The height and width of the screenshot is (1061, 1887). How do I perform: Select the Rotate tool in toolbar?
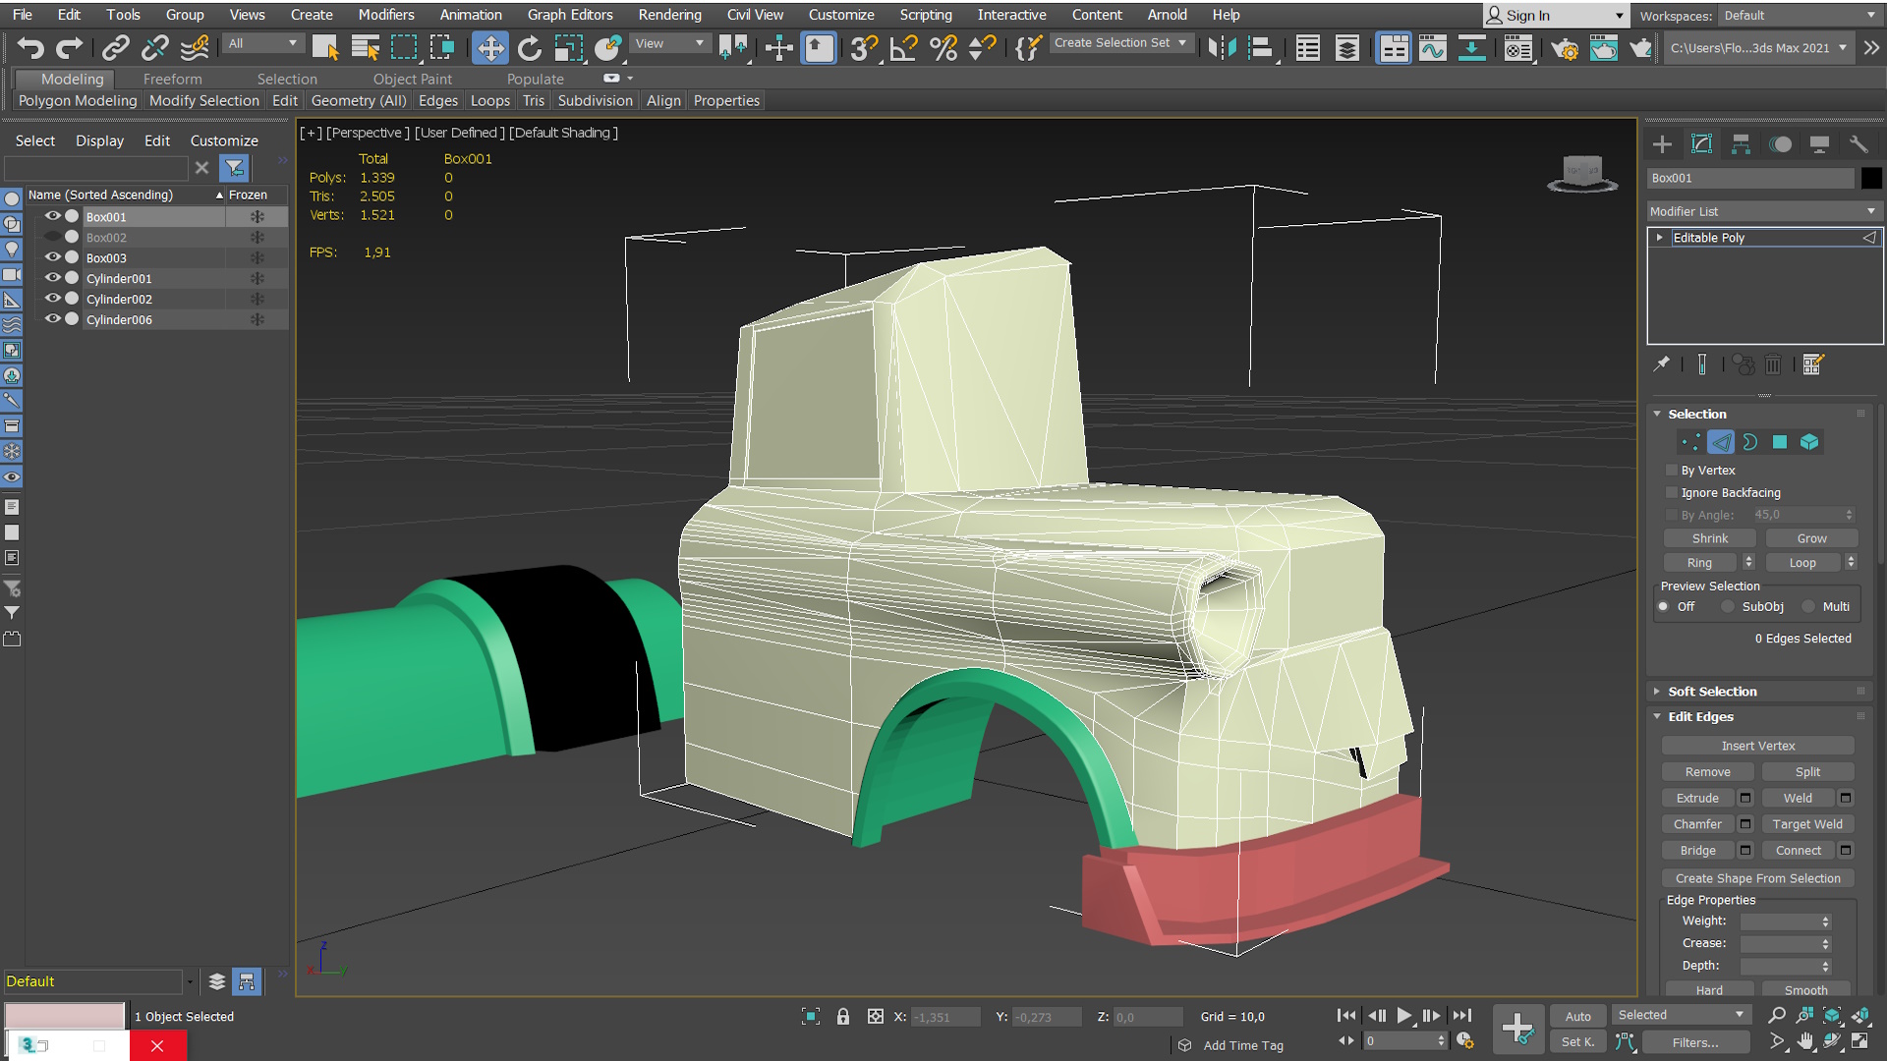pos(530,48)
